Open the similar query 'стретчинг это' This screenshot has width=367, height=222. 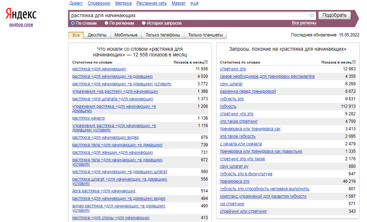233,69
